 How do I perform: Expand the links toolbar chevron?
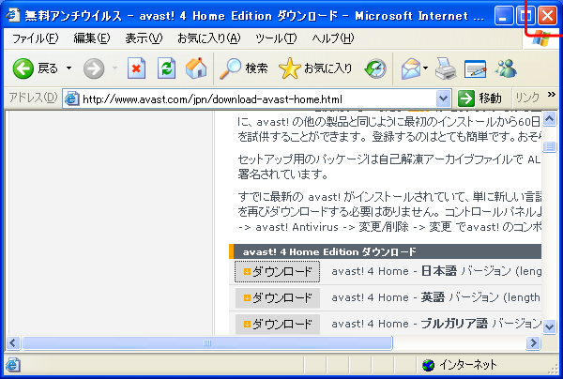pos(552,95)
